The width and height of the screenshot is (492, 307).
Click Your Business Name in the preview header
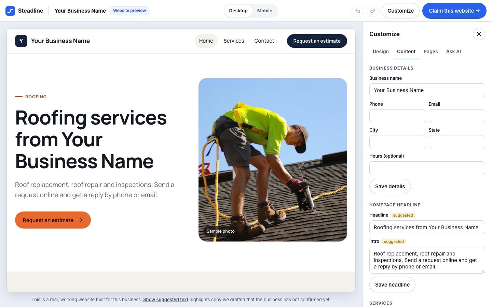click(60, 41)
